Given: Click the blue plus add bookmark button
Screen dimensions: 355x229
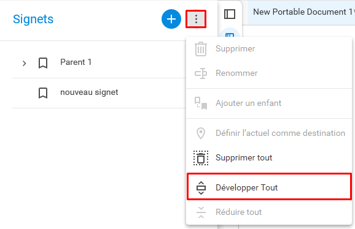Looking at the screenshot, I should (171, 19).
